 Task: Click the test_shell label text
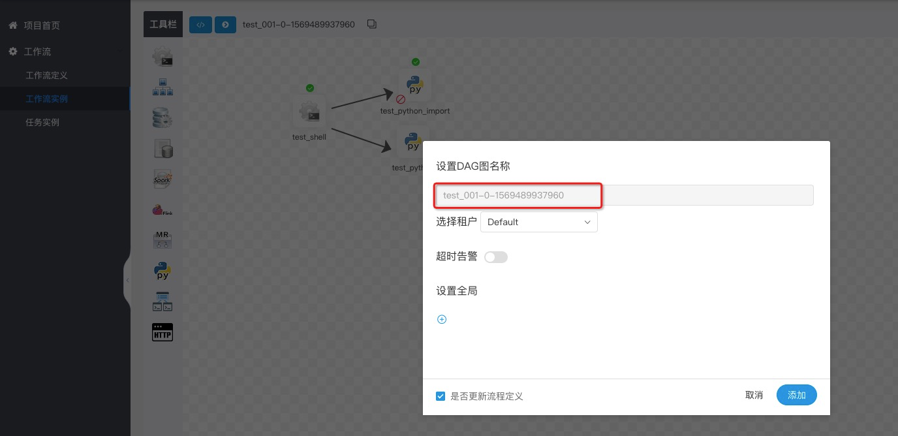coord(309,137)
